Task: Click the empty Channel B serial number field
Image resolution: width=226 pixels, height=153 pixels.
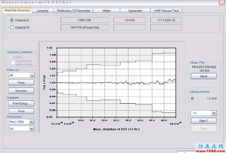Action: [129, 27]
